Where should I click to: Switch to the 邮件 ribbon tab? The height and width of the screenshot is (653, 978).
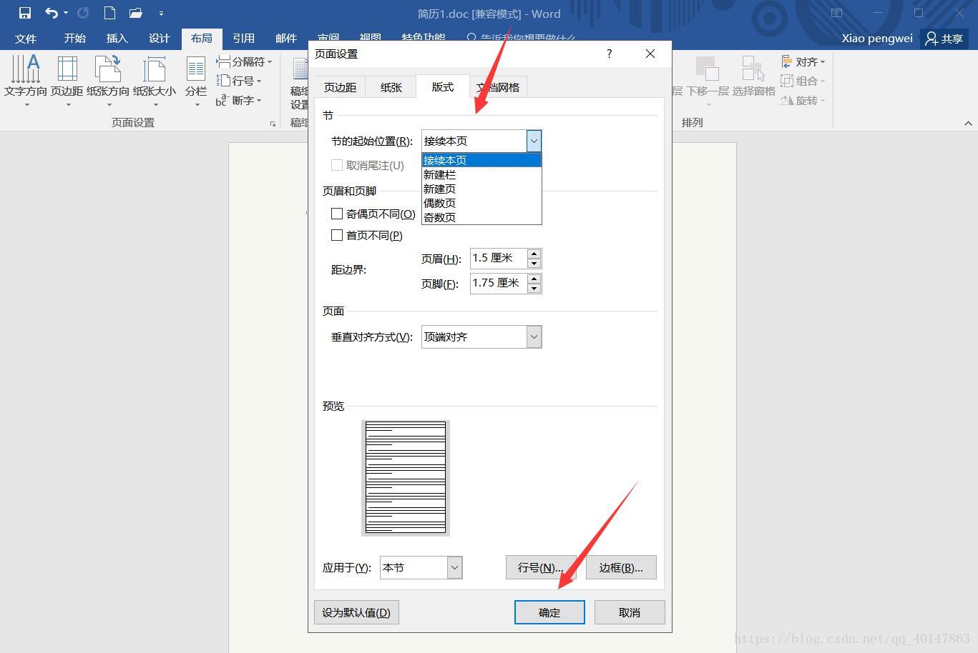[x=285, y=39]
